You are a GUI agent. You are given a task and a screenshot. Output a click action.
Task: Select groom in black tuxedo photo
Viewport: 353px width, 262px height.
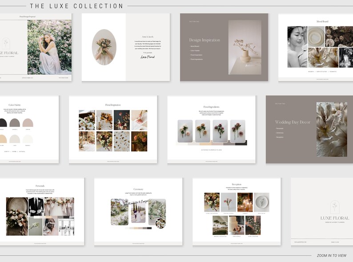(x=36, y=207)
